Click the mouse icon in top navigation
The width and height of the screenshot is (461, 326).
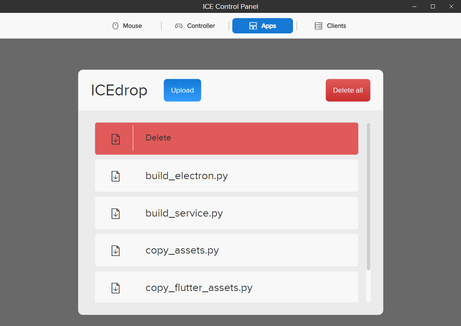[115, 26]
